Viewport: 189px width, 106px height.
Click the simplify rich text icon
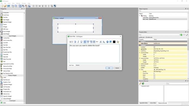tap(118, 42)
